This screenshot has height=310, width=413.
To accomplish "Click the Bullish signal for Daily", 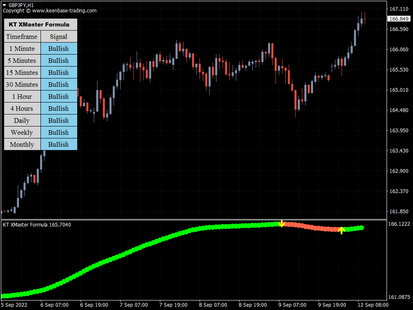I will point(59,120).
